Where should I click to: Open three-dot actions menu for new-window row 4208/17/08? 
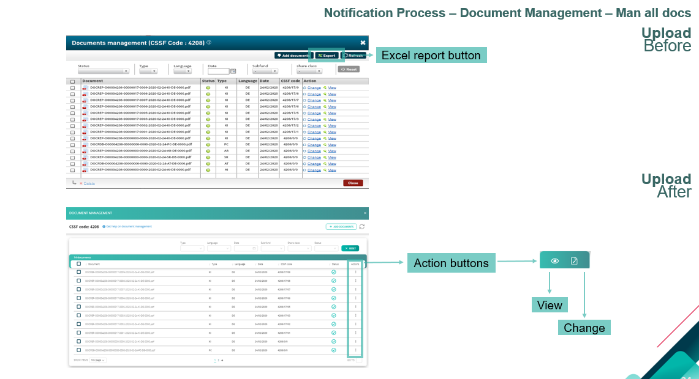click(356, 281)
